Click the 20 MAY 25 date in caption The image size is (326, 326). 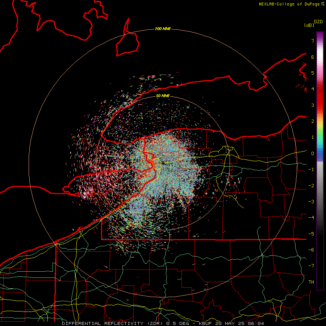(x=230, y=323)
